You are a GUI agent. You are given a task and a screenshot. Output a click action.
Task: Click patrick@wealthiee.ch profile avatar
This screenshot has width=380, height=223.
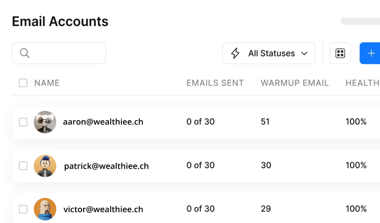(x=45, y=165)
